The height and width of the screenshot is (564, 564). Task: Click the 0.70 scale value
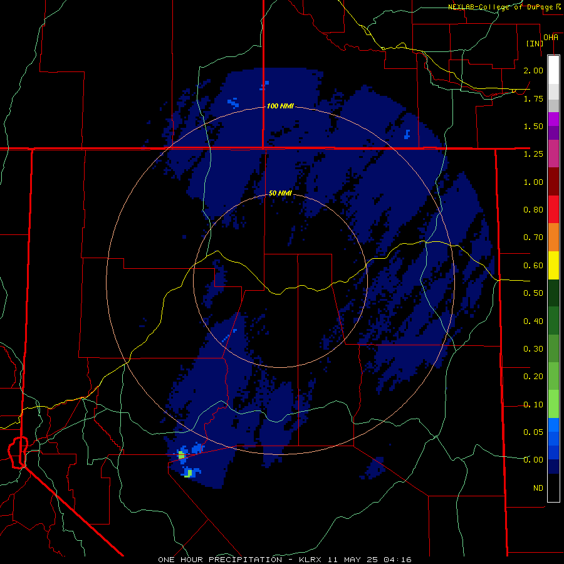[533, 238]
